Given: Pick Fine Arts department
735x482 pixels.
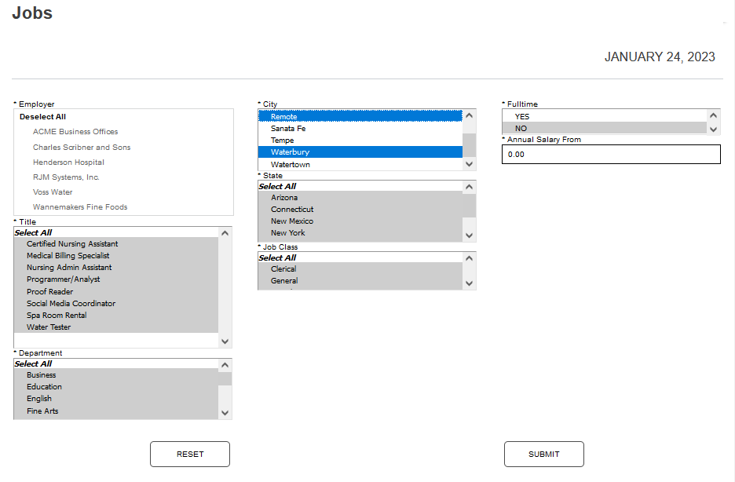Looking at the screenshot, I should click(x=42, y=411).
